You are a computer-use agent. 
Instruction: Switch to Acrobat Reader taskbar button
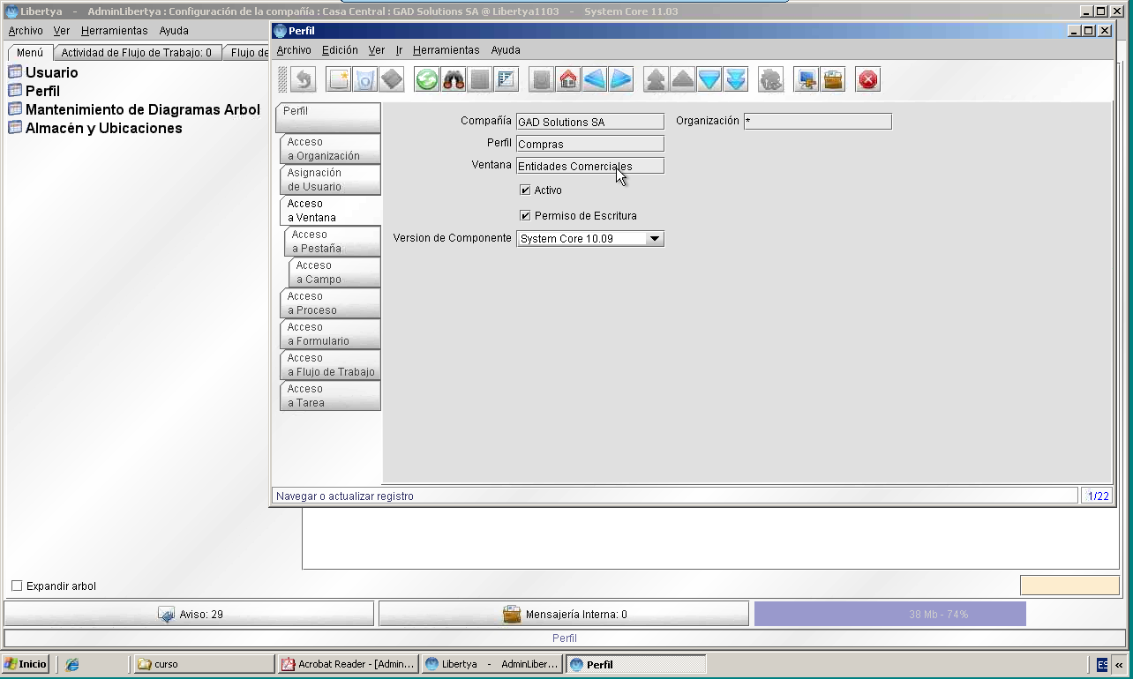click(348, 664)
